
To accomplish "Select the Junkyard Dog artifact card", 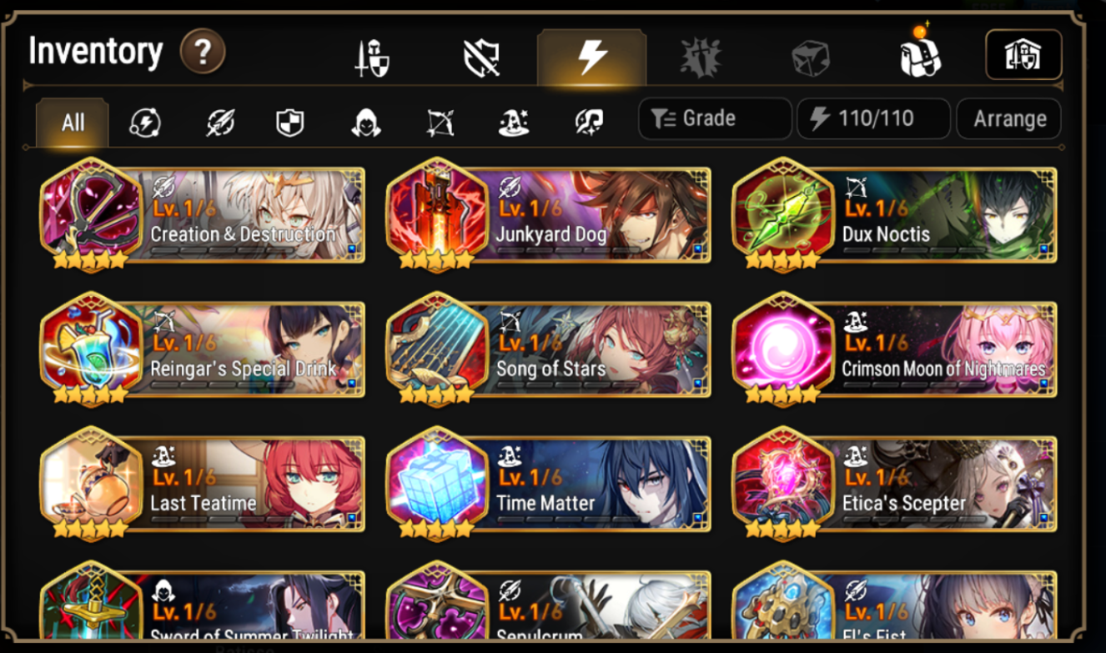I will [x=549, y=213].
